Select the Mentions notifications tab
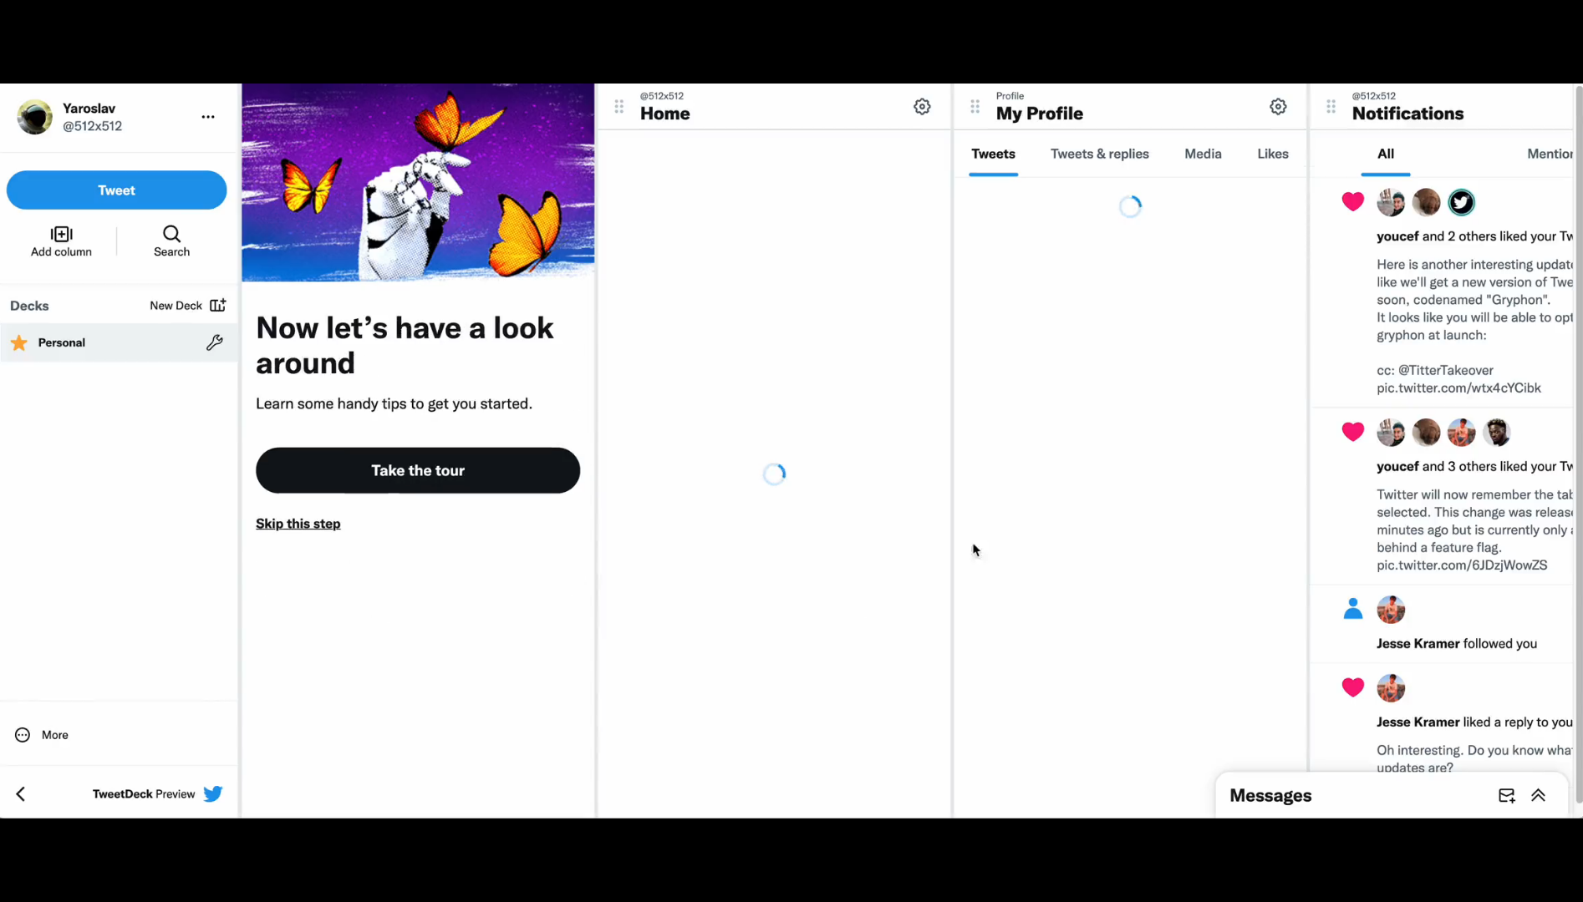The image size is (1583, 902). (1550, 154)
